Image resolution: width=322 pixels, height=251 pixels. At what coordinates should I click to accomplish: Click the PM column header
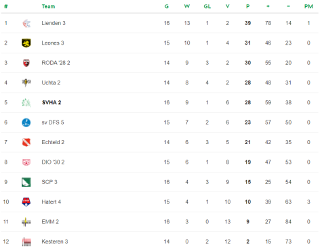308,6
